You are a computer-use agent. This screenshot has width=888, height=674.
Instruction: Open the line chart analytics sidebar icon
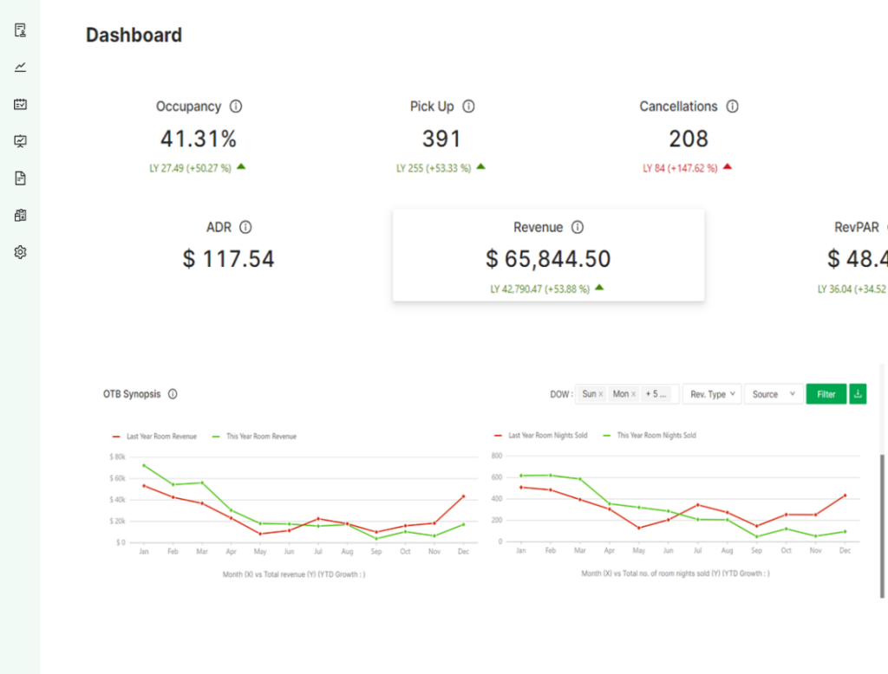pos(21,68)
